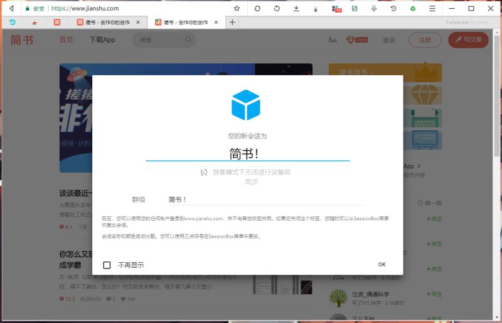Check the 不再显示 checkbox
The width and height of the screenshot is (502, 323).
tap(107, 265)
